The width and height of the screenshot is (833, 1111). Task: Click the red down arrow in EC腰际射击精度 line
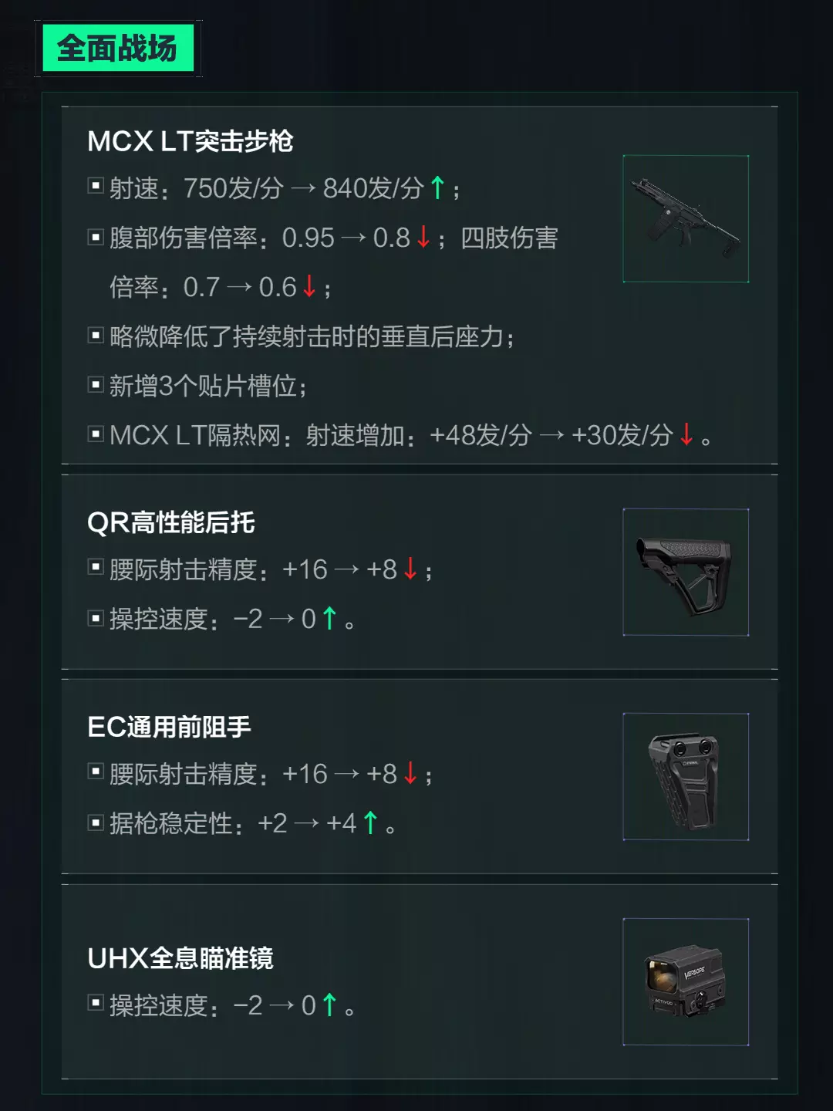(410, 773)
